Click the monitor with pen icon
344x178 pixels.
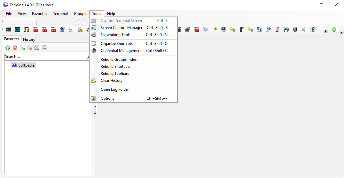223,29
